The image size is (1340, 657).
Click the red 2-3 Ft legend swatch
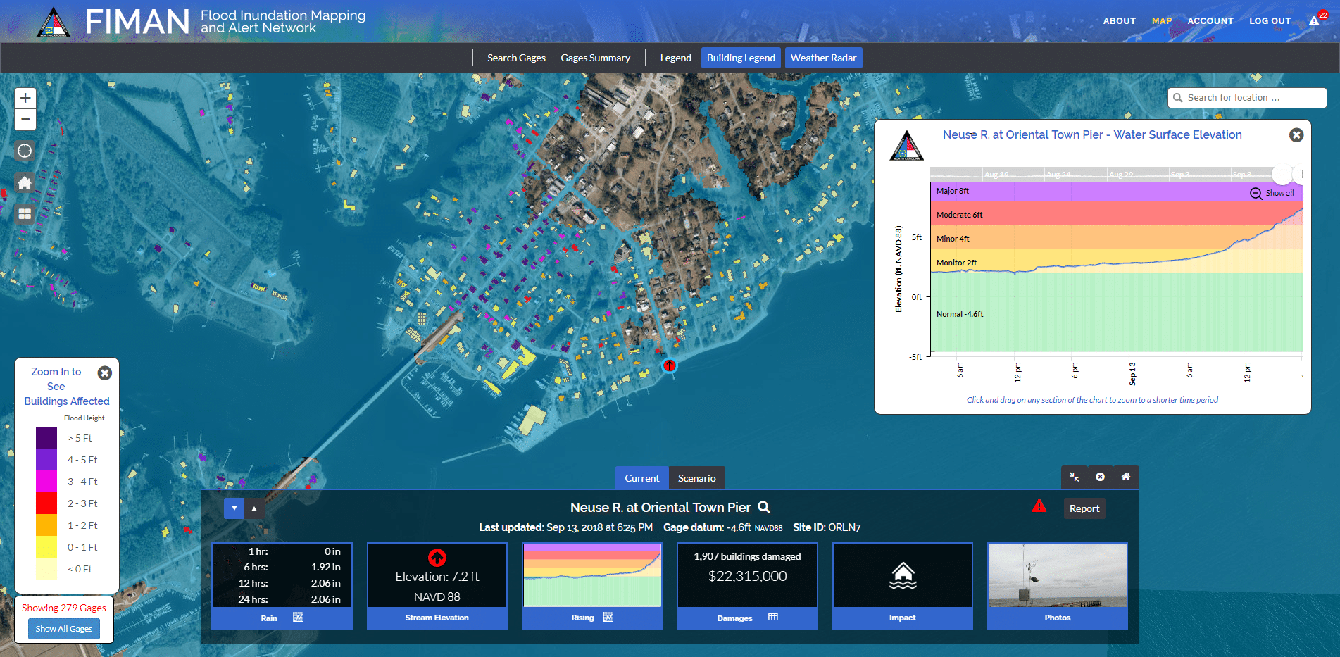click(x=46, y=503)
